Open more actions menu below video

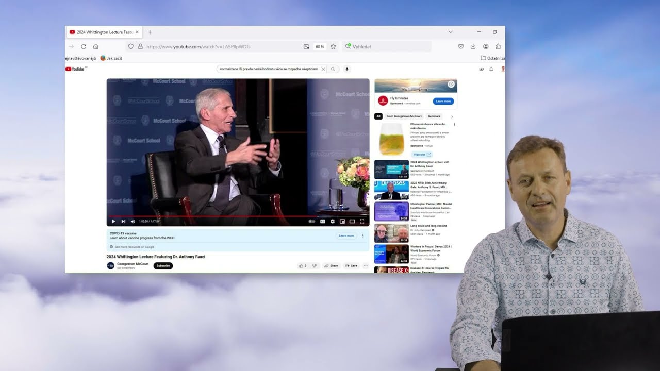coord(366,266)
